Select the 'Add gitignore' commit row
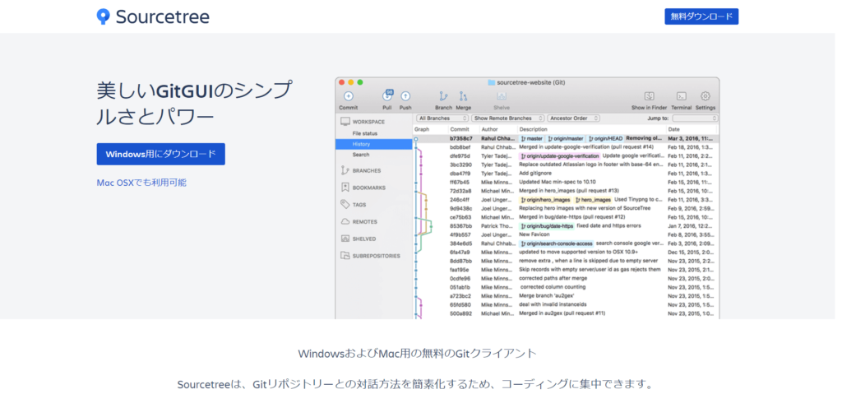842x394 pixels. pyautogui.click(x=566, y=173)
